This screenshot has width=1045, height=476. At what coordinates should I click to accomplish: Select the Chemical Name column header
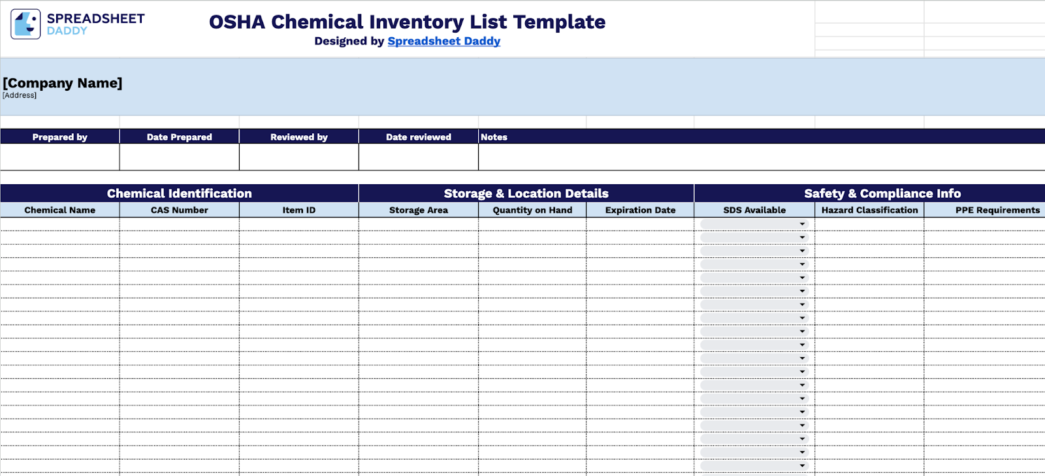coord(59,210)
